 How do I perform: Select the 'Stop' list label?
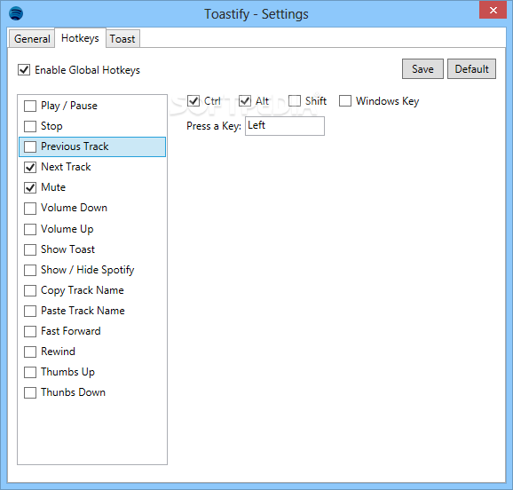pos(51,126)
